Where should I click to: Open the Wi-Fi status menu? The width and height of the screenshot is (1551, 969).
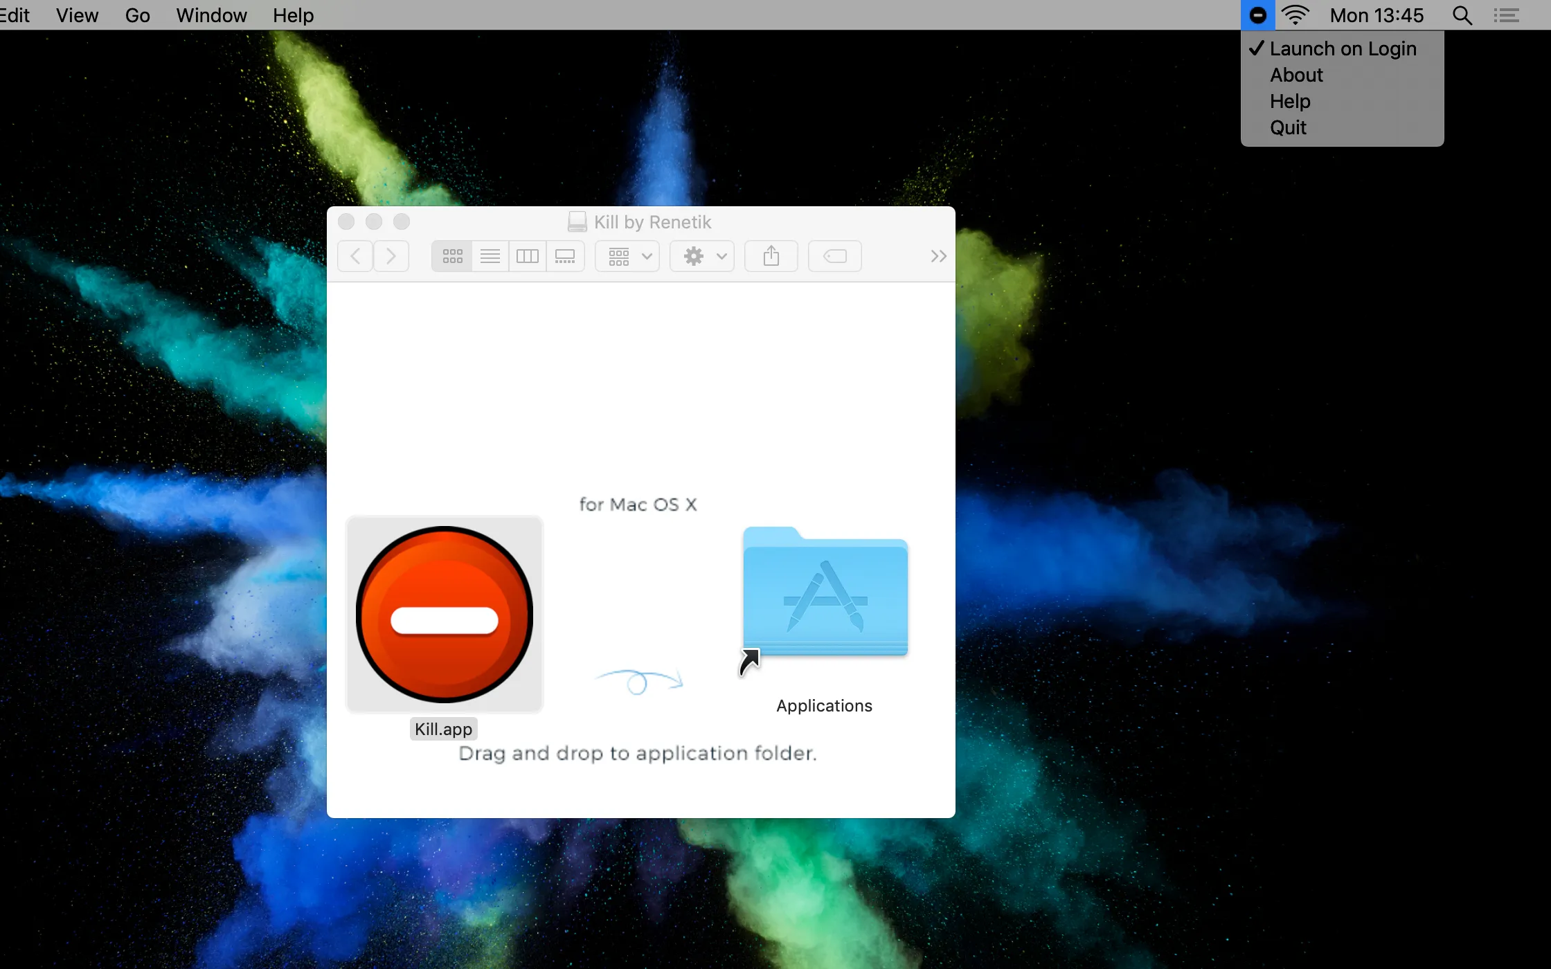coord(1295,15)
